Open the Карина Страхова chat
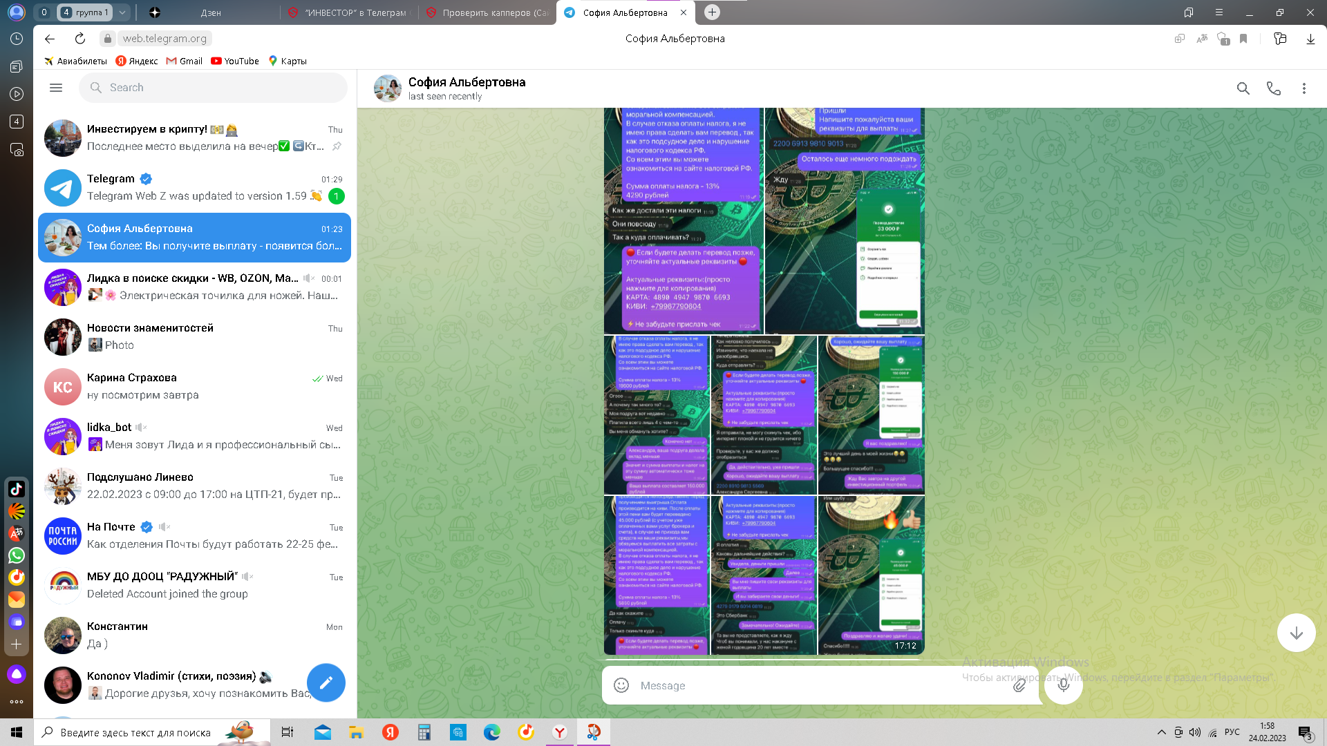1327x746 pixels. pyautogui.click(x=194, y=387)
